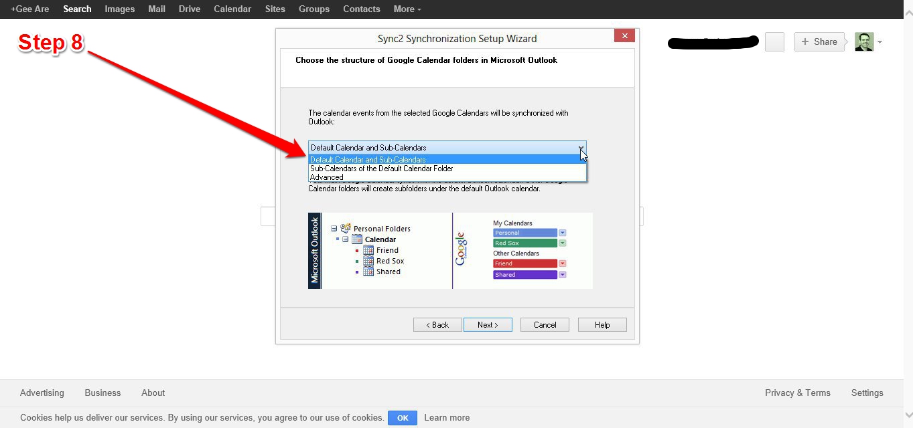Click the green Red Sox calendar bar
The width and height of the screenshot is (913, 428).
tap(525, 243)
